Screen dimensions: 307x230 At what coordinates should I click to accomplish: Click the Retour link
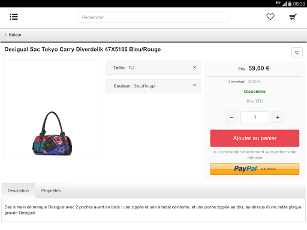tap(15, 35)
